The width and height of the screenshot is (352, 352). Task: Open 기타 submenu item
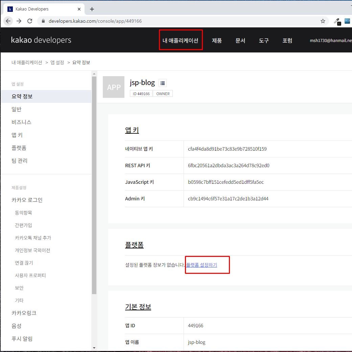19,301
